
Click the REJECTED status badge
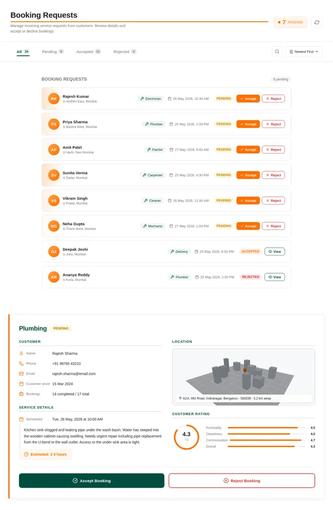pyautogui.click(x=250, y=277)
